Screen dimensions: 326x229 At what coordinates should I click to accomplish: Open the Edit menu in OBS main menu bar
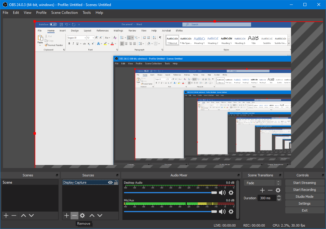pos(16,13)
